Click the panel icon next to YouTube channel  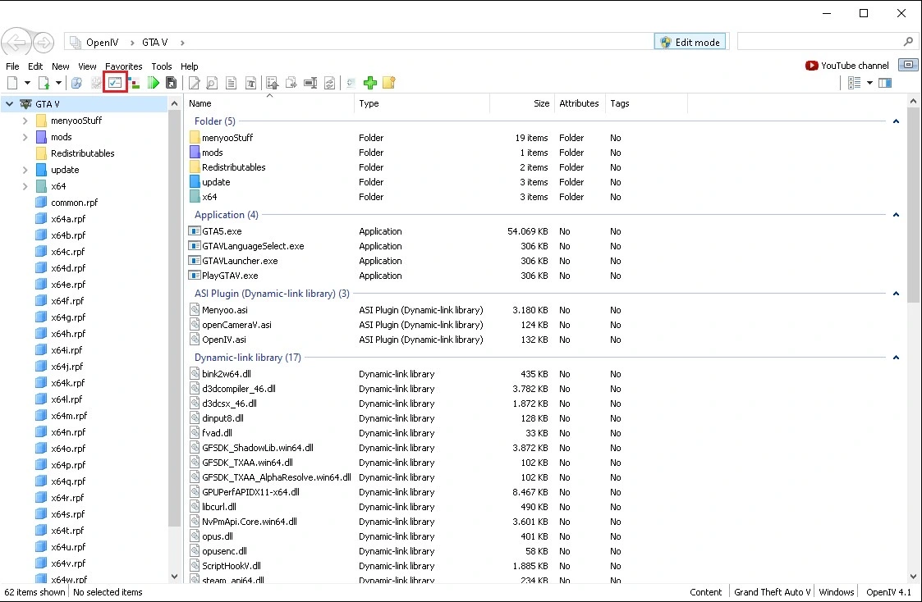click(x=909, y=65)
